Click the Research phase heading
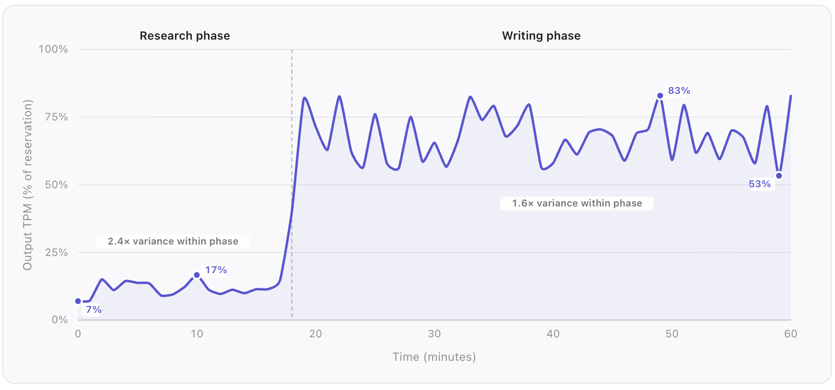The image size is (835, 390). point(184,36)
